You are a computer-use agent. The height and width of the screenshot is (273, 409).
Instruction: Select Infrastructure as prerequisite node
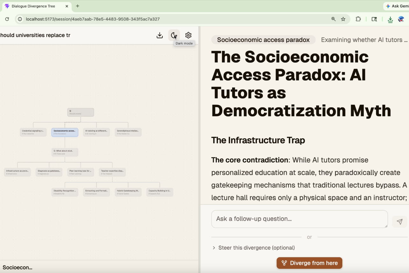click(x=17, y=172)
